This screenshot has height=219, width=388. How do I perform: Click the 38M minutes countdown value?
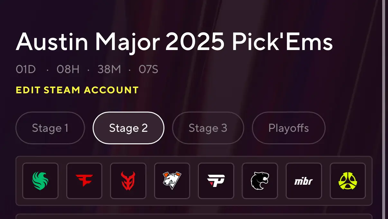(109, 70)
